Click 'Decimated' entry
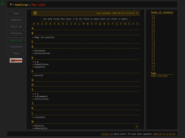Viewport: 185px width, 138px height. pyautogui.click(x=40, y=51)
